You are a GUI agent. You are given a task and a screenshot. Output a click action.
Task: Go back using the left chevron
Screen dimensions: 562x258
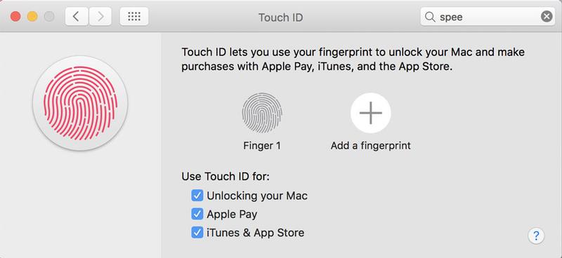pyautogui.click(x=77, y=16)
